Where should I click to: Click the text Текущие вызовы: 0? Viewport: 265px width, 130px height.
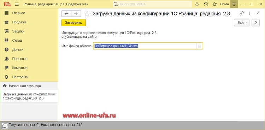pyautogui.click(x=24, y=125)
